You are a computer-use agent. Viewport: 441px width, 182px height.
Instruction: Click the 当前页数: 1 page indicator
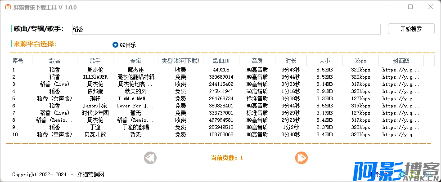pos(227,158)
